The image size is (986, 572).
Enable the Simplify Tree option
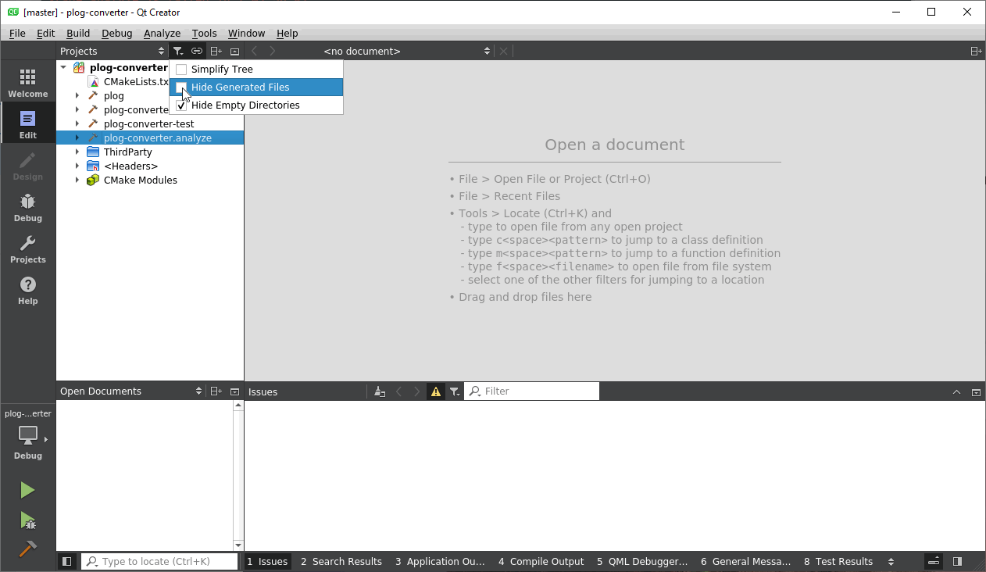[x=256, y=70]
